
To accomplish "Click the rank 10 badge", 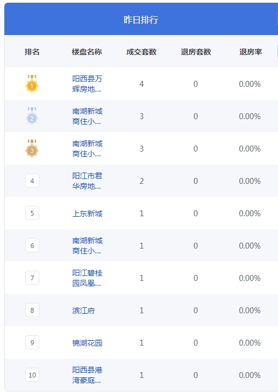I will 32,375.
